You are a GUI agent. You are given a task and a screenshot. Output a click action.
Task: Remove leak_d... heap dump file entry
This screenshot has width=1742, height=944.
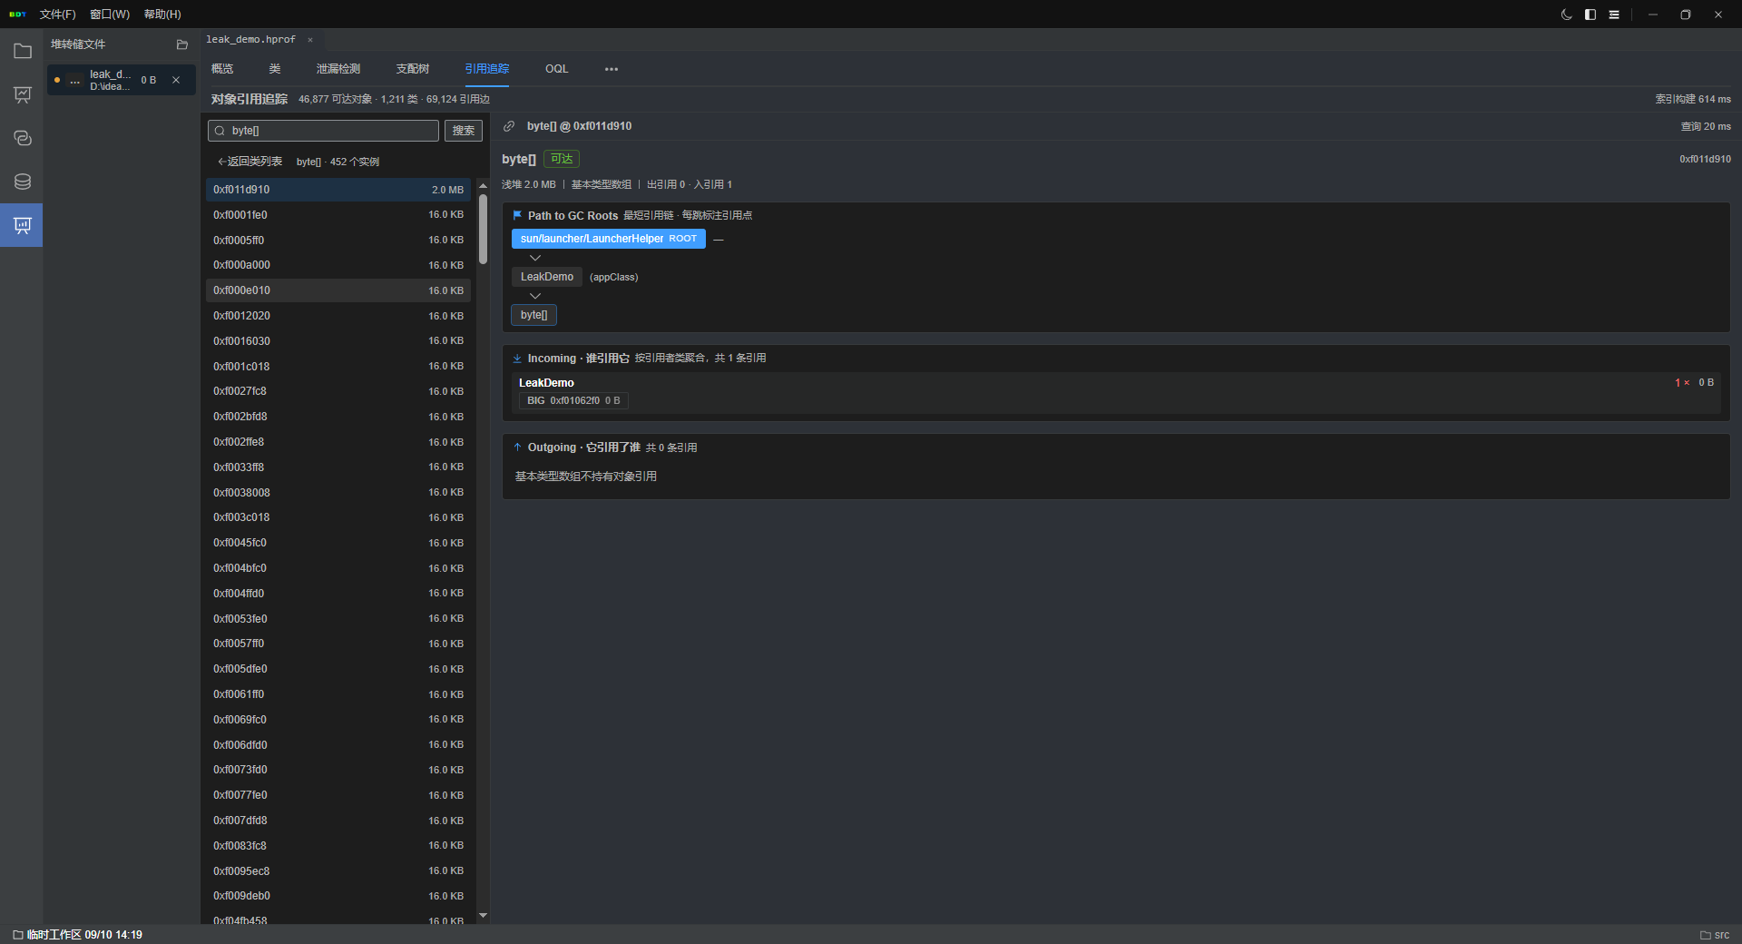(176, 80)
